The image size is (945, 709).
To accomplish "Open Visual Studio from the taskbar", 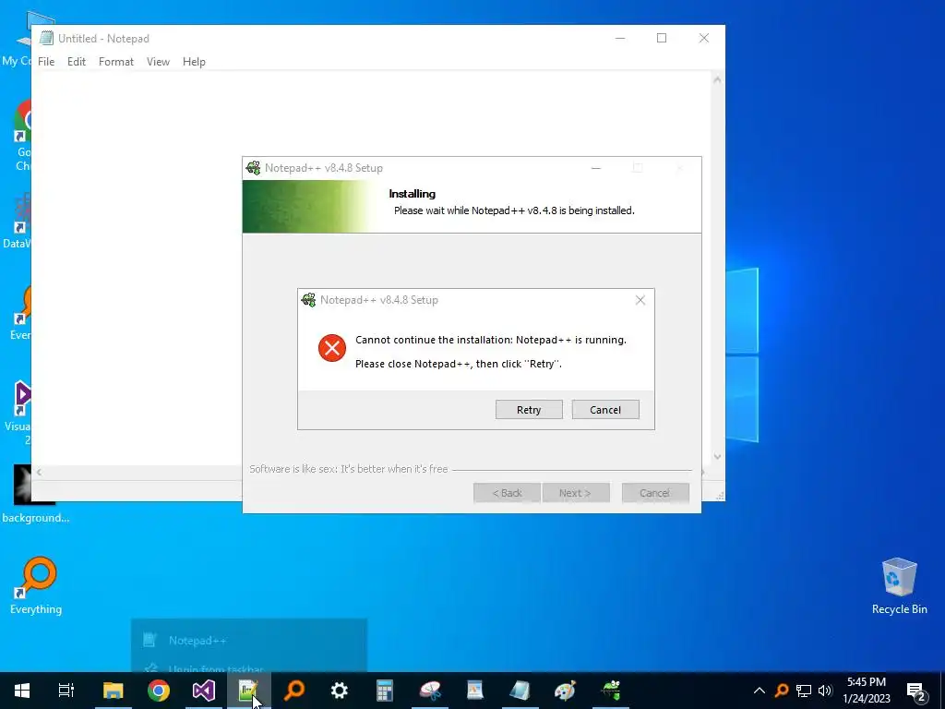I will point(204,691).
